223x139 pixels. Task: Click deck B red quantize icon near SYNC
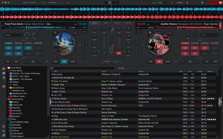(176, 61)
